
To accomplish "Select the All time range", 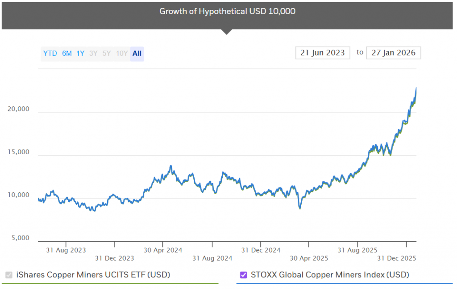I will coord(137,53).
